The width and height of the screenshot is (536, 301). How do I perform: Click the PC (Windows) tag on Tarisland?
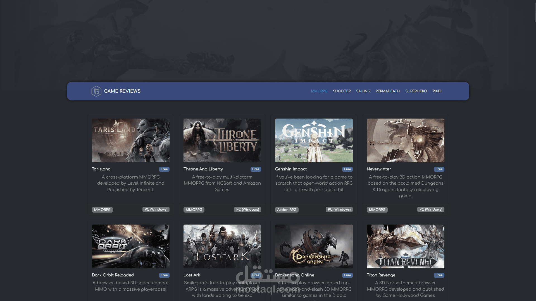(x=156, y=210)
